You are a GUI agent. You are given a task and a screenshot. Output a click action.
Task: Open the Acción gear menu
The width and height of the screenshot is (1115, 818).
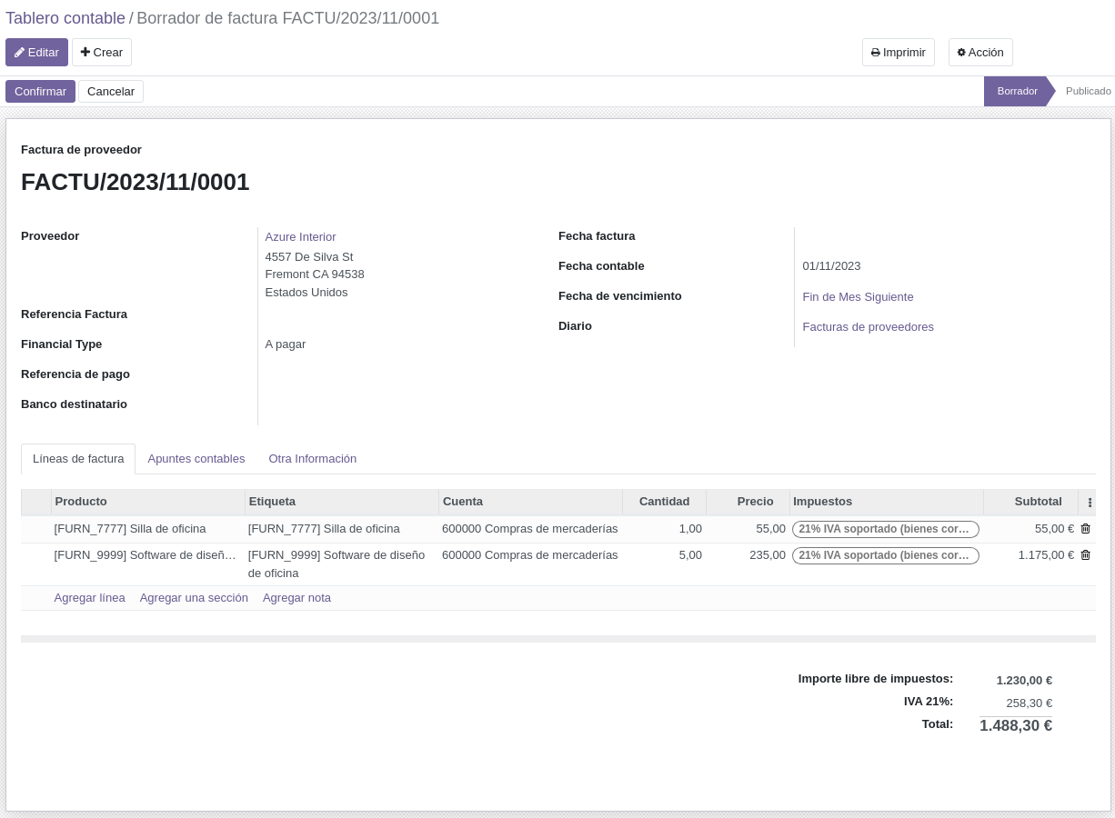pyautogui.click(x=980, y=52)
